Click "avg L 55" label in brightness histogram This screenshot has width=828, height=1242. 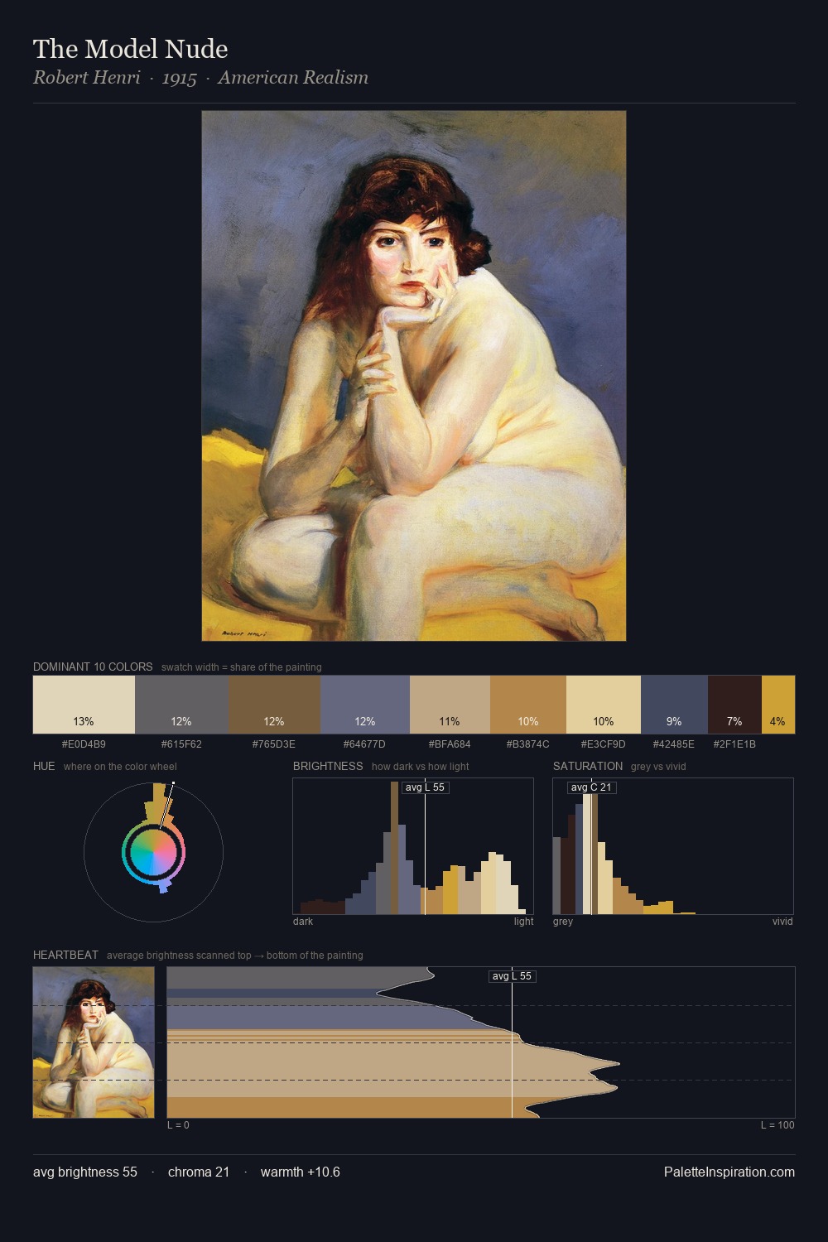click(x=425, y=787)
